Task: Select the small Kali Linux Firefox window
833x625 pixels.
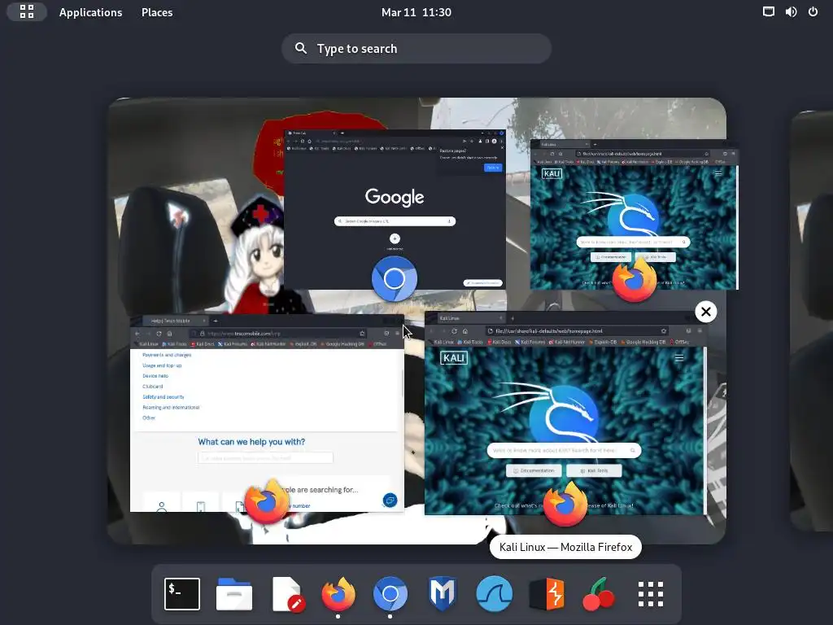Action: [634, 215]
